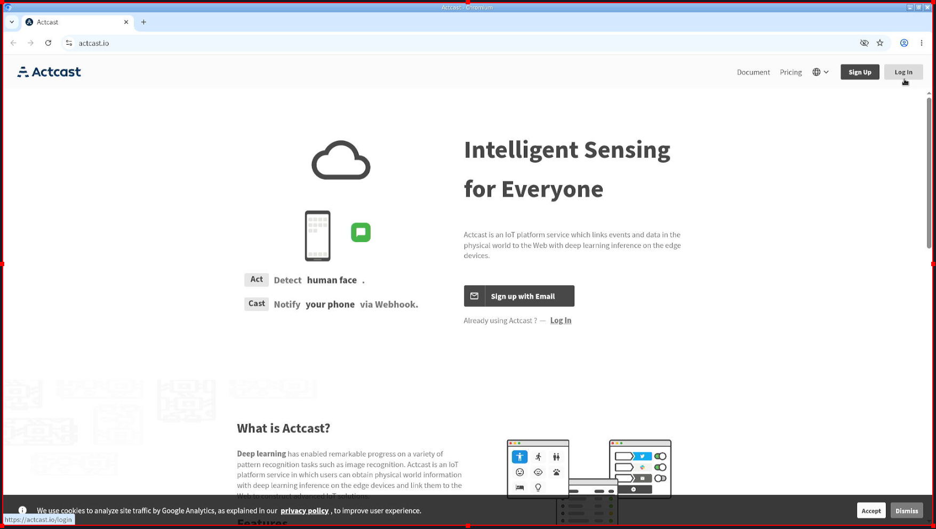Click the smartphone illustration icon
The height and width of the screenshot is (529, 936).
pyautogui.click(x=317, y=236)
